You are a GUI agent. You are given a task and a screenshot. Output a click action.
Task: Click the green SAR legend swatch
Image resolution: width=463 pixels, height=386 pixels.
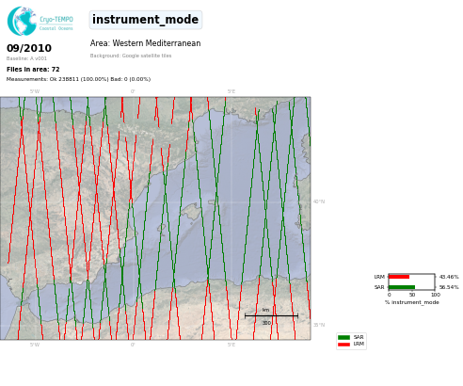pos(343,337)
